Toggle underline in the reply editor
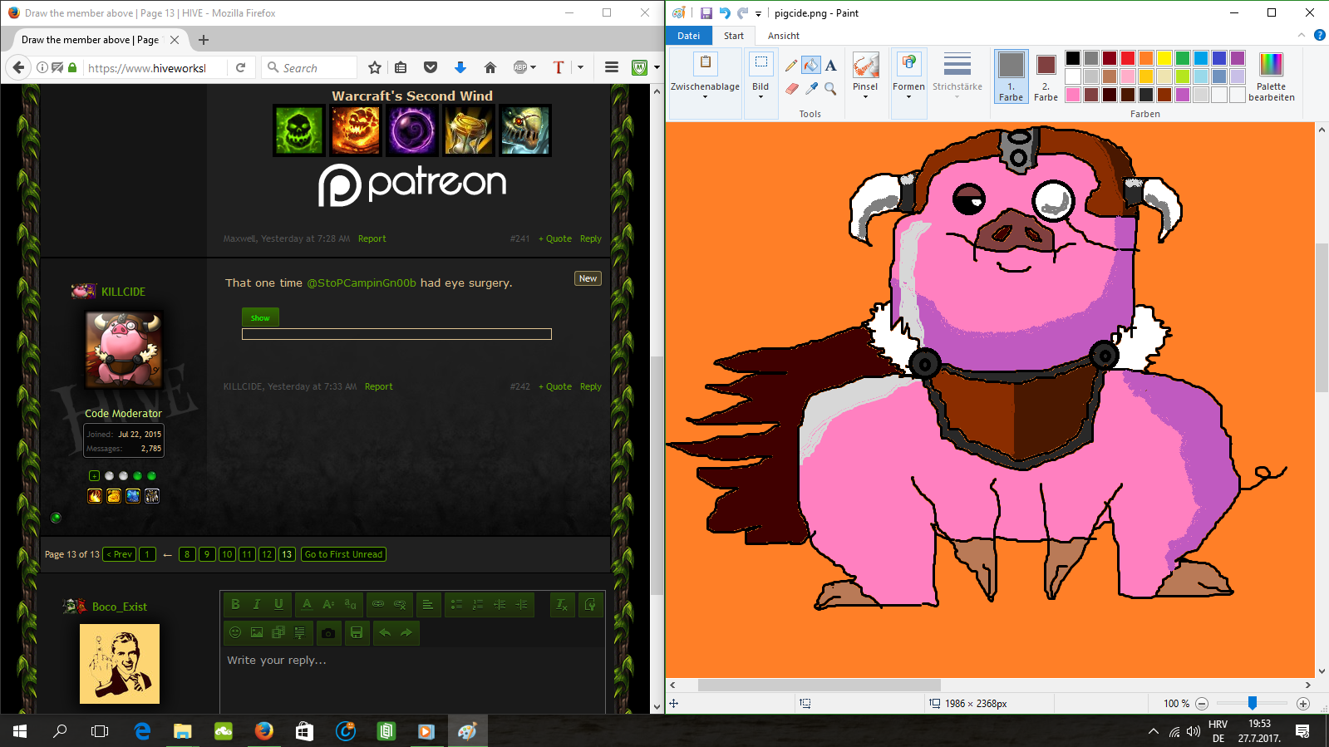1329x747 pixels. [x=278, y=604]
